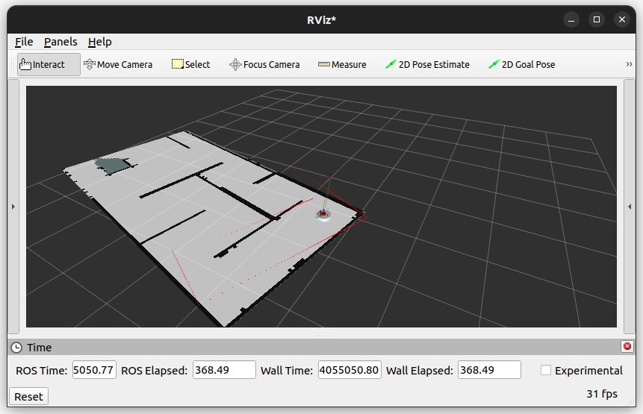This screenshot has width=643, height=414.
Task: Click the Time panel clock icon
Action: (16, 348)
